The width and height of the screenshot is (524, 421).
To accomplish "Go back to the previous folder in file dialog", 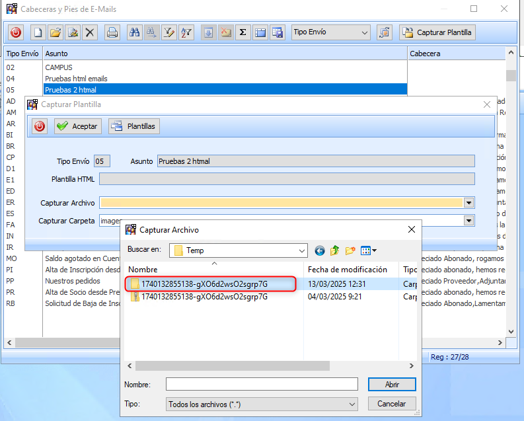I will 320,250.
